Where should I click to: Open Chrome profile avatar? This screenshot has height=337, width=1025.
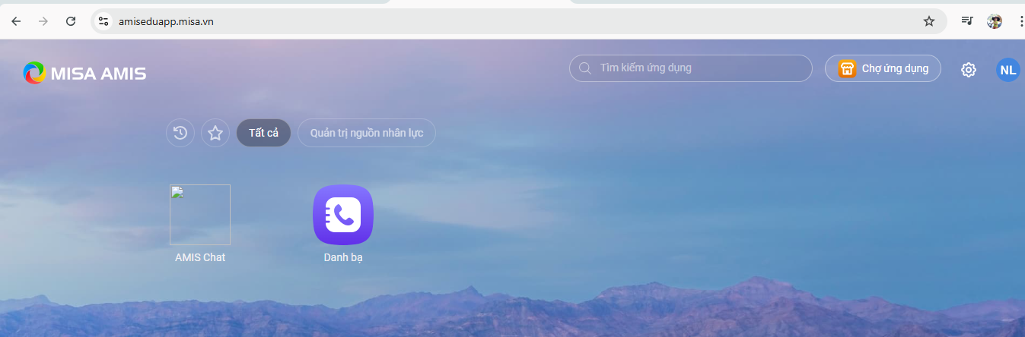(995, 21)
